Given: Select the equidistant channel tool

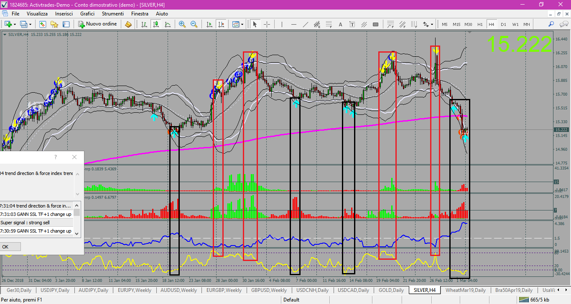Looking at the screenshot, I should point(317,24).
